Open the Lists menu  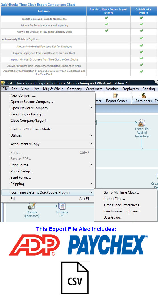click(x=36, y=89)
